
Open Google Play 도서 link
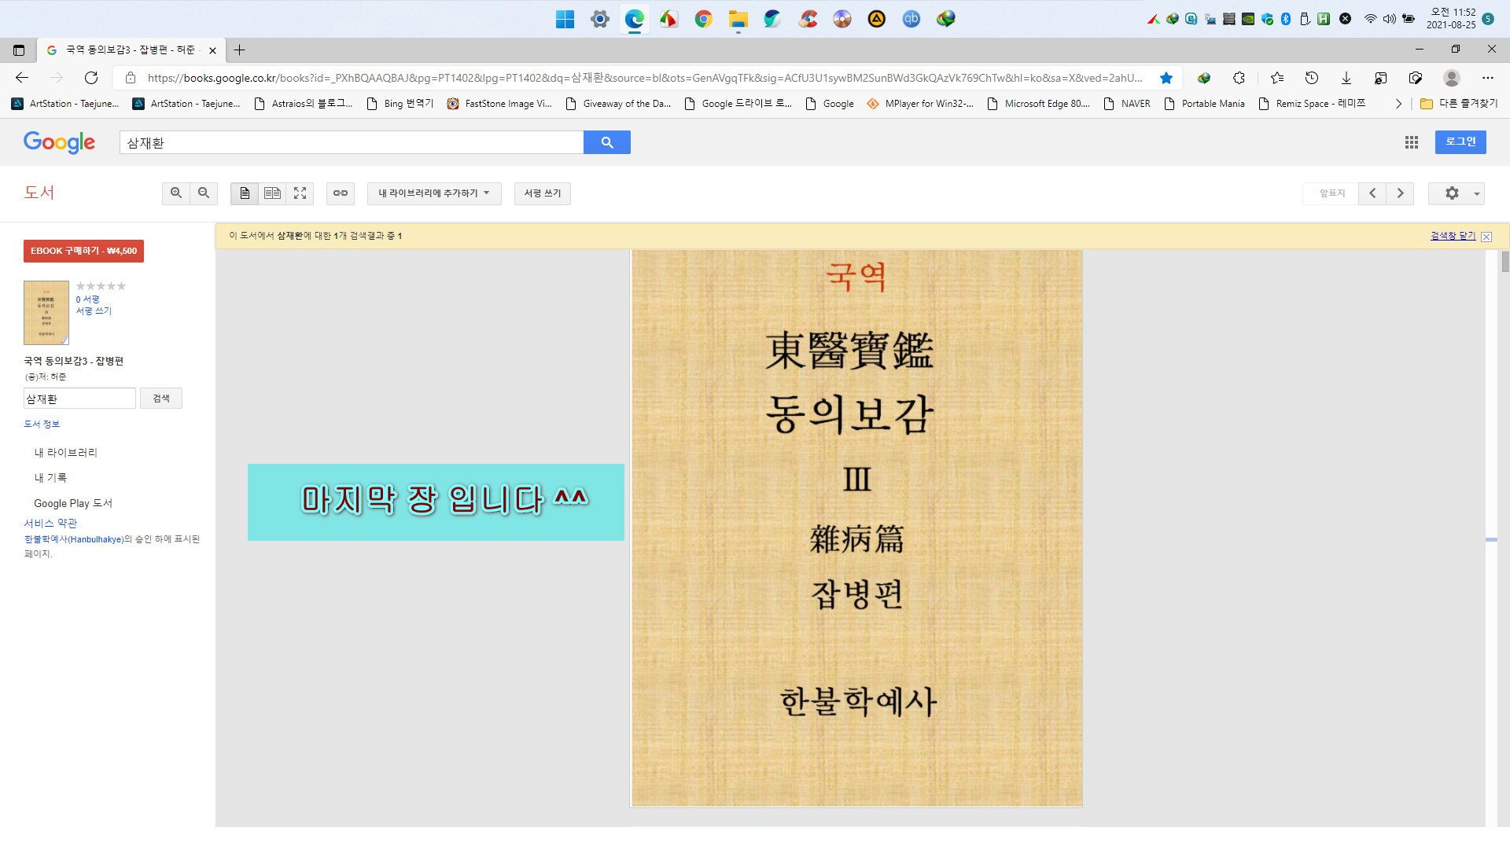point(73,504)
